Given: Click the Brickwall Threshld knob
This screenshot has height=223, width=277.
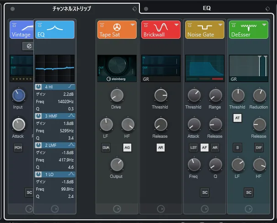Looking at the screenshot, I should 161,95.
